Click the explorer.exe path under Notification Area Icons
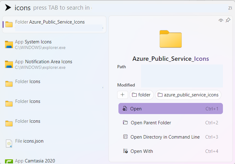 (40, 68)
